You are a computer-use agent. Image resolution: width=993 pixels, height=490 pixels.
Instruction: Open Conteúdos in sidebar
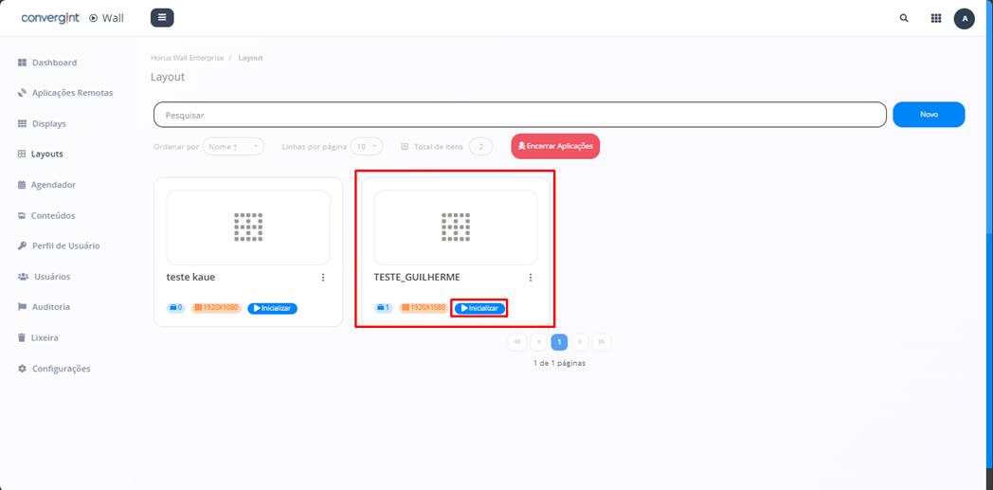coord(46,215)
